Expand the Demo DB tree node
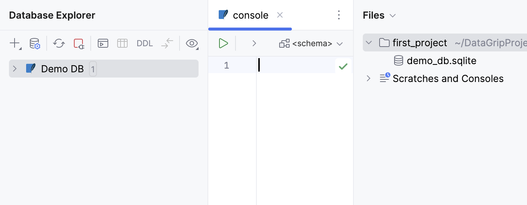This screenshot has height=205, width=527. coord(15,69)
